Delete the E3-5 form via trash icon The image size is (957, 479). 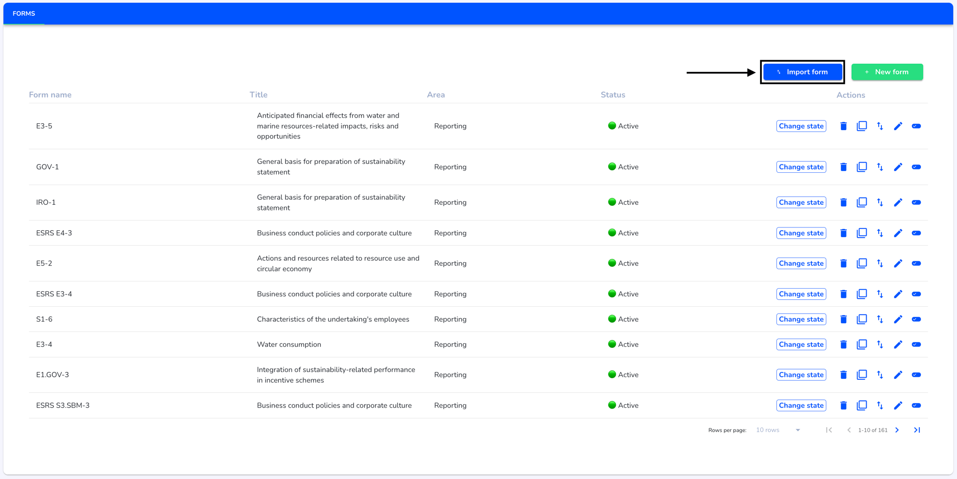click(843, 126)
